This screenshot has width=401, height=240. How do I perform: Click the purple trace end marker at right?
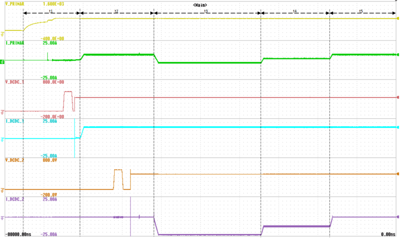[x=398, y=217]
